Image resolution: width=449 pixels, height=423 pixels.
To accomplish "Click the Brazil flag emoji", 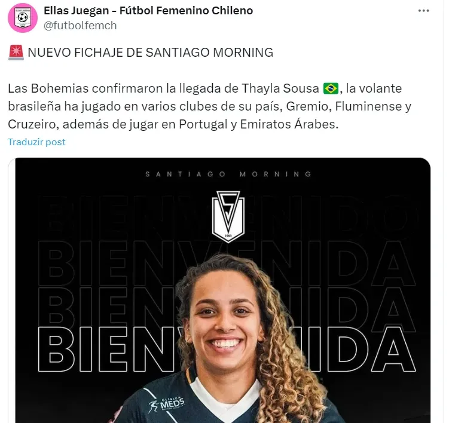I will pos(331,88).
